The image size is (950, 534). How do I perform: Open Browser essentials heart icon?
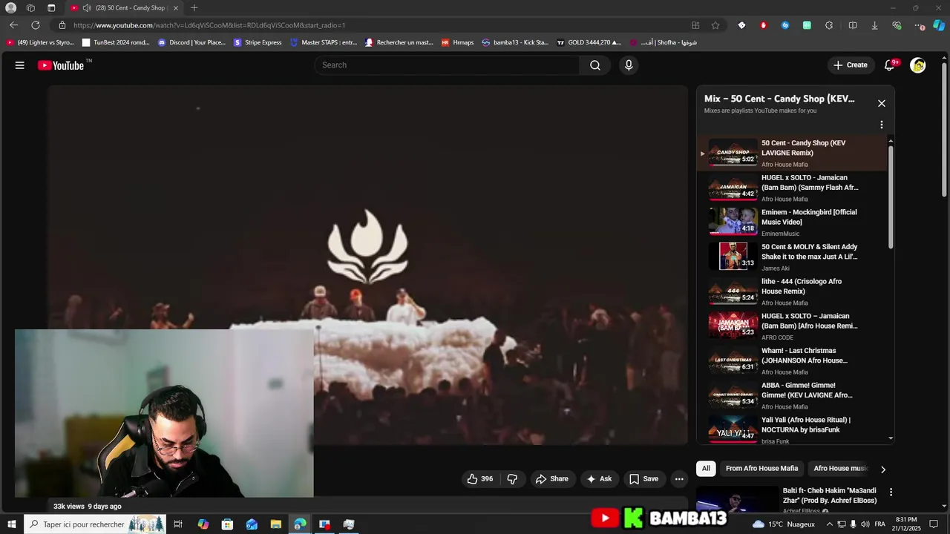(897, 25)
